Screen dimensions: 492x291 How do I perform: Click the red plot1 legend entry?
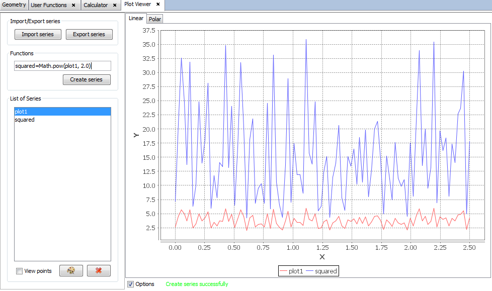pyautogui.click(x=290, y=271)
